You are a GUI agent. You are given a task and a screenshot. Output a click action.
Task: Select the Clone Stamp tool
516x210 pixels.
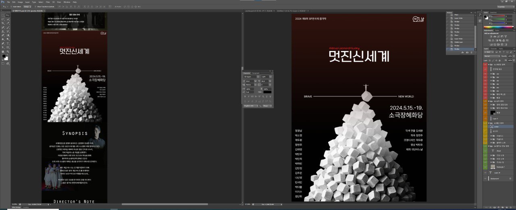(3, 31)
